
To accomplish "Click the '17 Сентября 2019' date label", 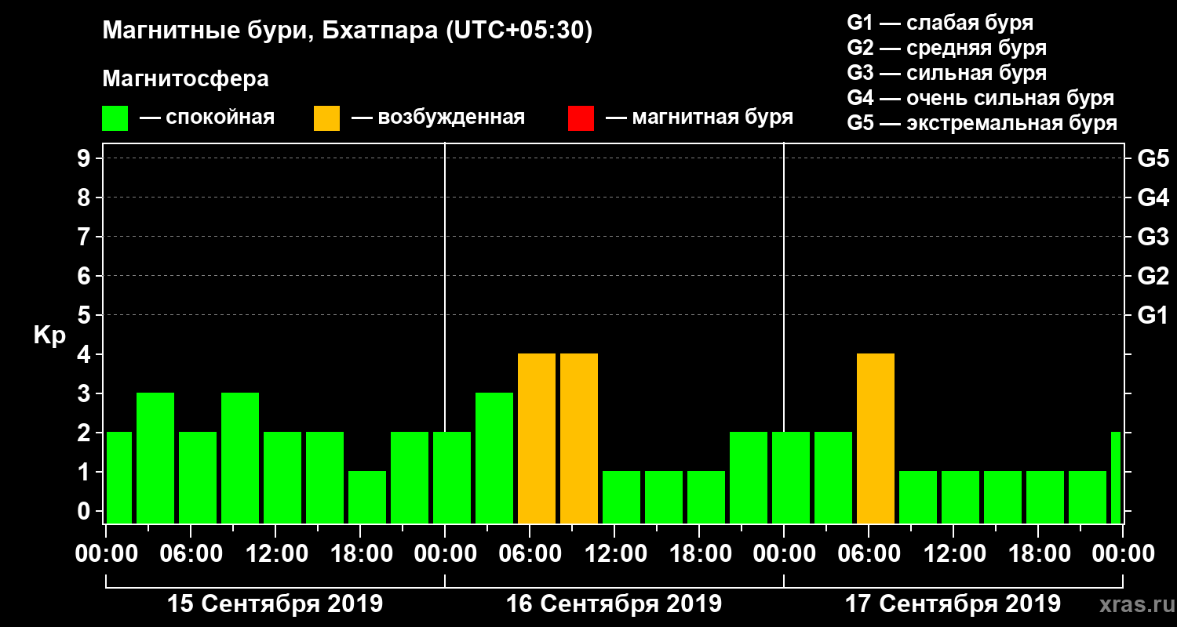I will click(953, 604).
